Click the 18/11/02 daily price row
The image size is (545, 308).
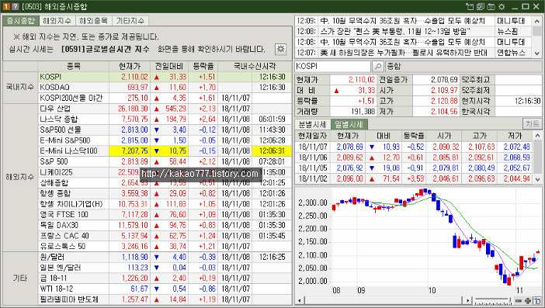[414, 179]
